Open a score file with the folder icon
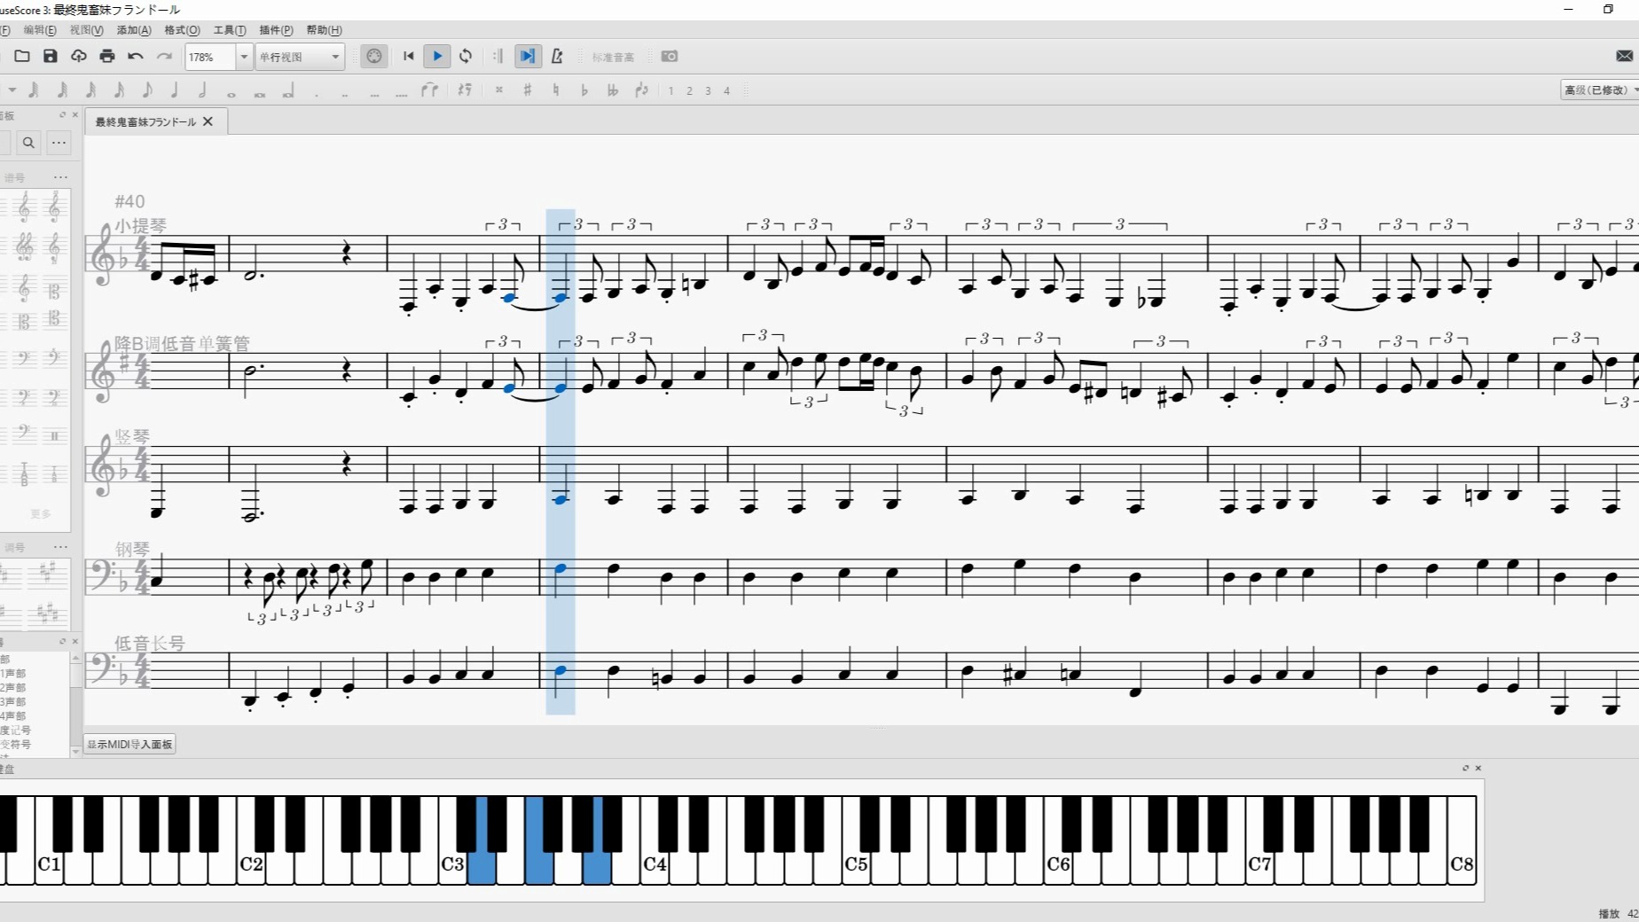Viewport: 1639px width, 922px height. [22, 56]
